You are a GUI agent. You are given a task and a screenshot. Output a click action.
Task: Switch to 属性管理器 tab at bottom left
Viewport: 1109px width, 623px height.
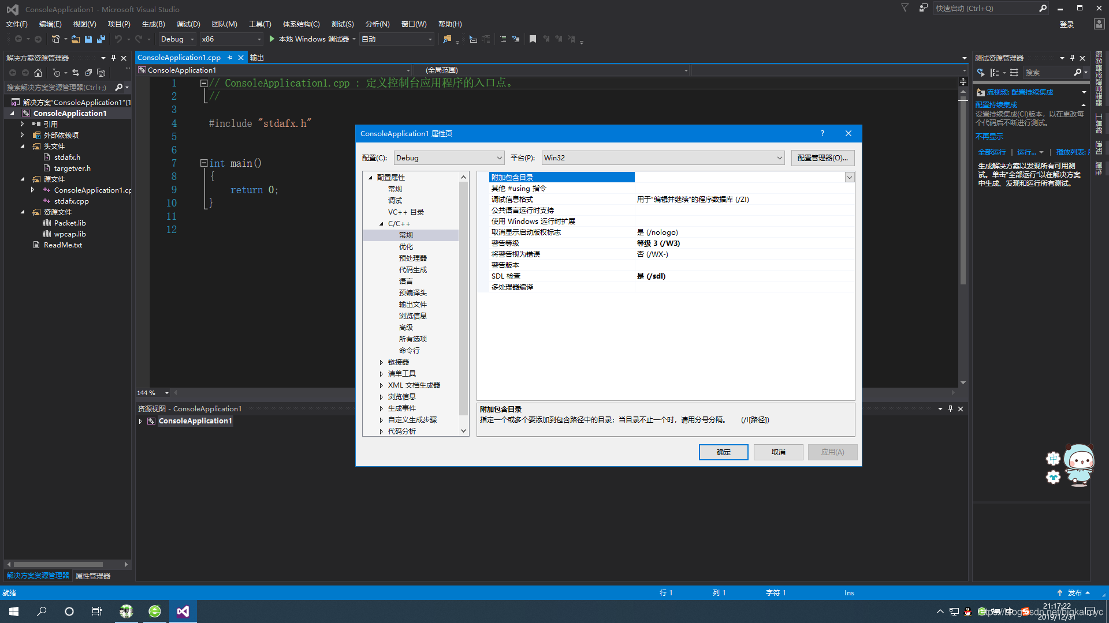93,576
